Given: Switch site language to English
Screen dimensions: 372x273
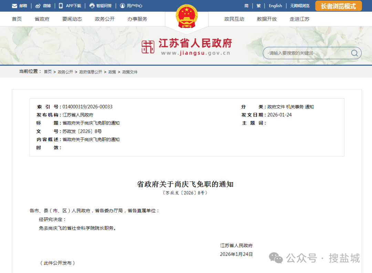Looking at the screenshot, I should coord(276,6).
